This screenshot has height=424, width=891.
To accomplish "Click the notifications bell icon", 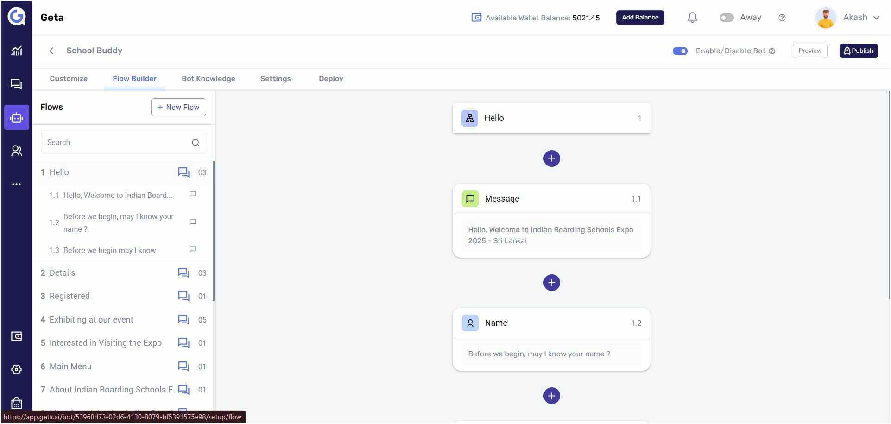I will tap(692, 18).
